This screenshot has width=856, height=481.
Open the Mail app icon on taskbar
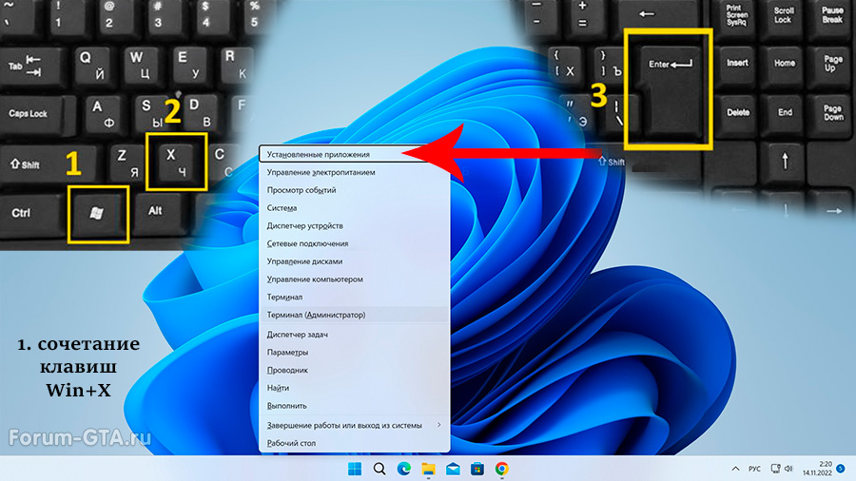coord(453,469)
